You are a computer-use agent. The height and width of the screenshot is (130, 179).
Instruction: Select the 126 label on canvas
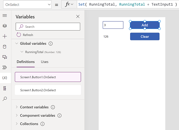(106, 36)
